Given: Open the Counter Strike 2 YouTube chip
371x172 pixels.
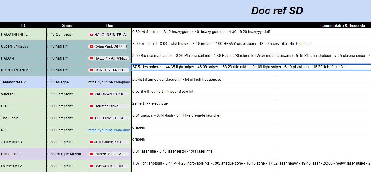Looking at the screenshot, I should click(109, 106).
